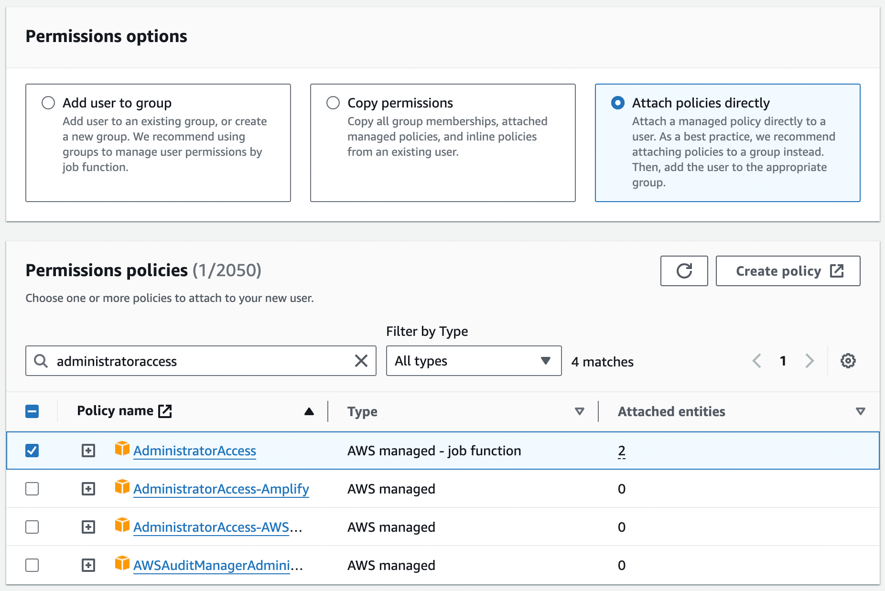The width and height of the screenshot is (885, 591).
Task: Click the 4 matches text
Action: pos(603,362)
